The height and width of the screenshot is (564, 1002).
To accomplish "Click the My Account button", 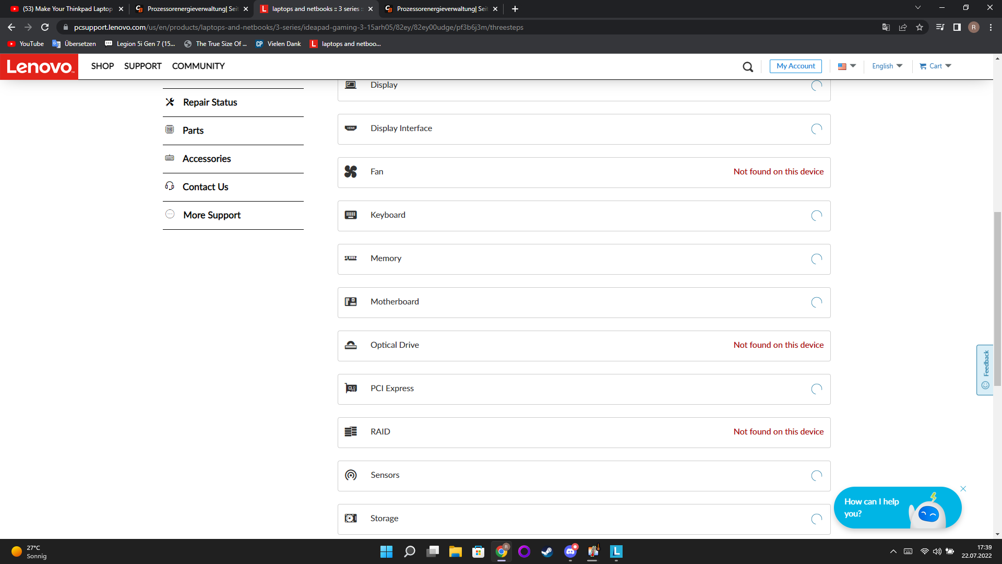I will 795,66.
